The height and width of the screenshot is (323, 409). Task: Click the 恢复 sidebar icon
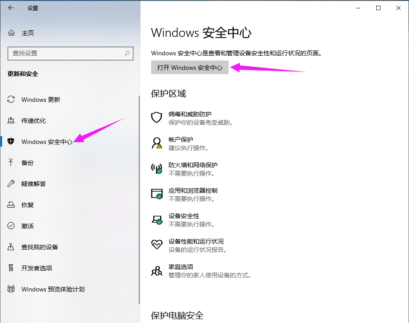click(x=11, y=205)
